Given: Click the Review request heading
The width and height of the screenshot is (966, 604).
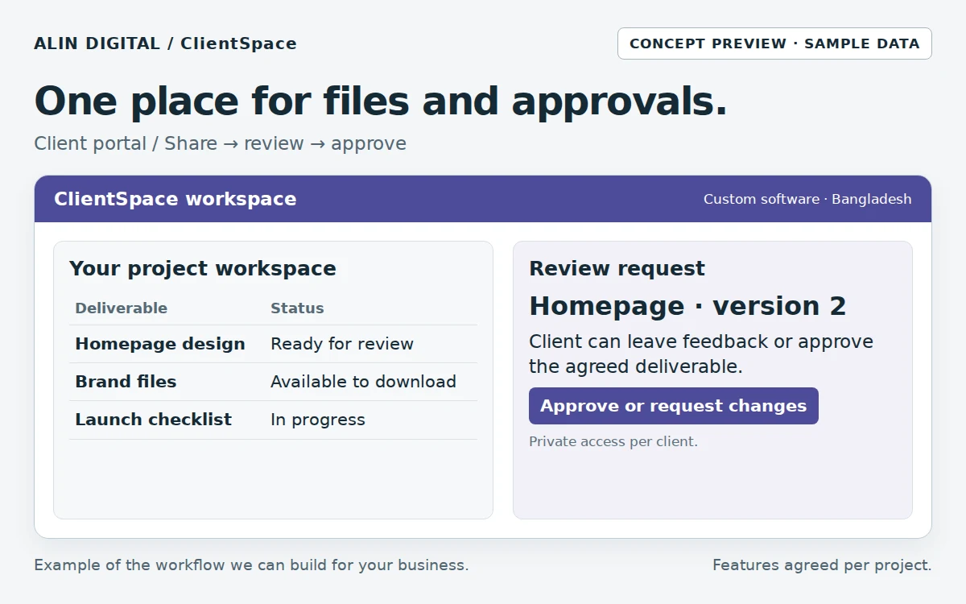Looking at the screenshot, I should [x=617, y=268].
